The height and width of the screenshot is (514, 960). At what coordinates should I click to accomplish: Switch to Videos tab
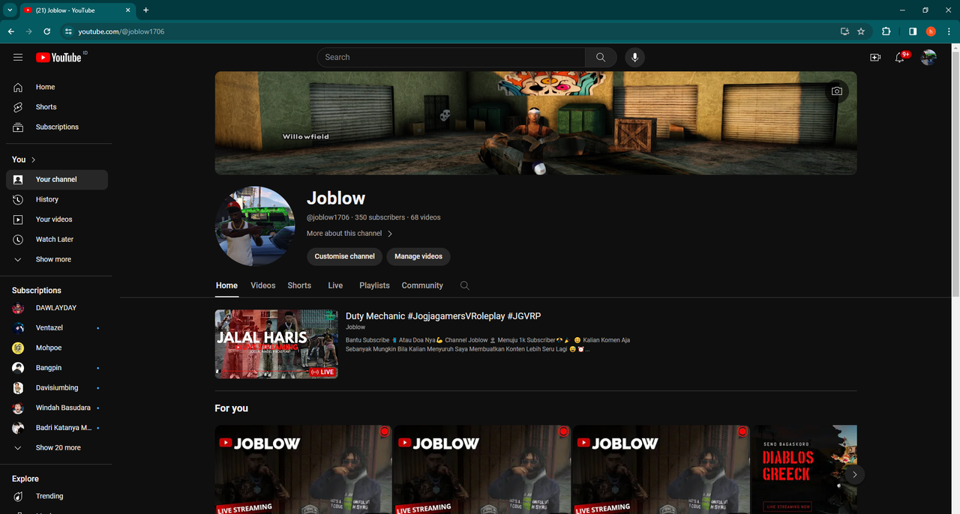point(263,285)
